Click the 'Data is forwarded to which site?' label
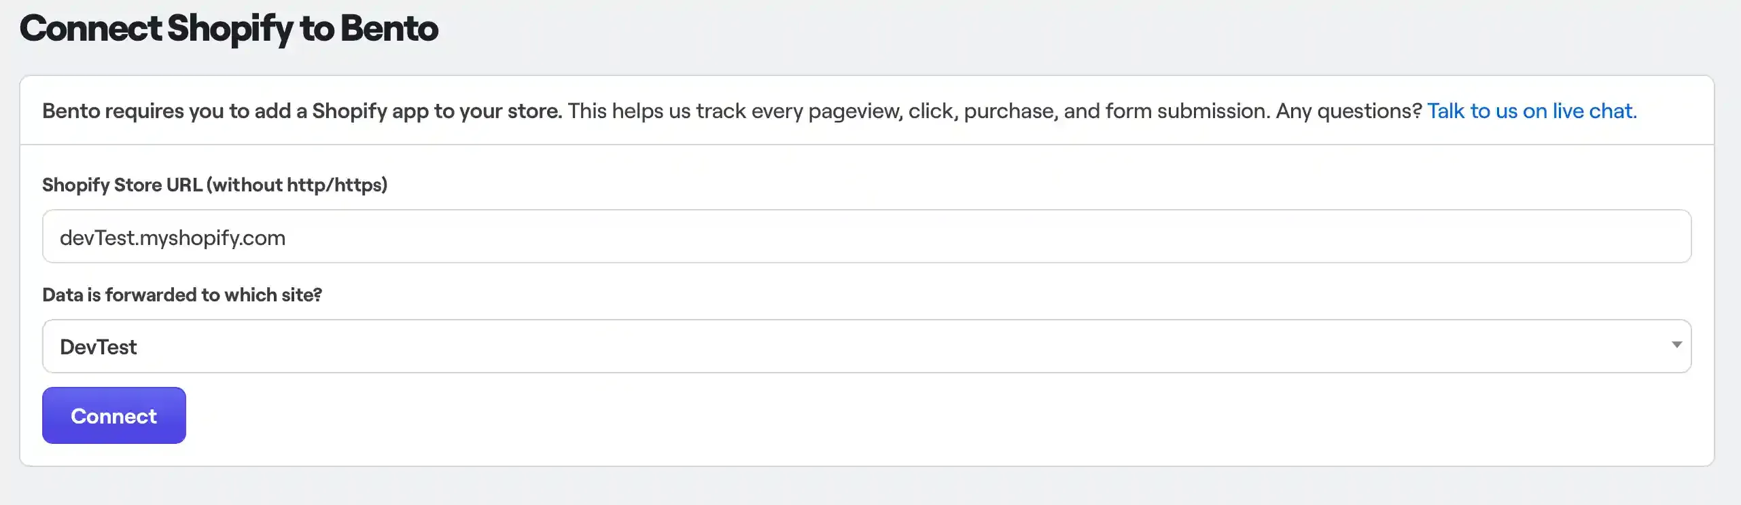Image resolution: width=1741 pixels, height=505 pixels. coord(182,295)
